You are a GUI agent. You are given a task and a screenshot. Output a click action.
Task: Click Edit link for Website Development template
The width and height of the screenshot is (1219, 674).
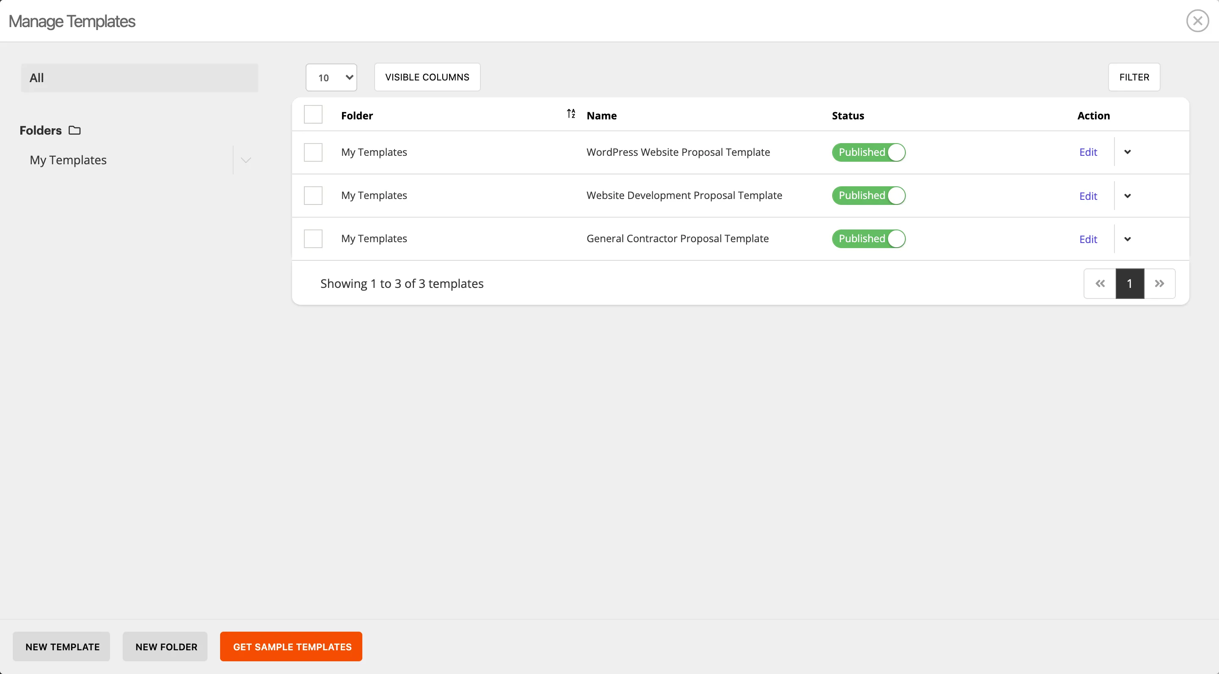click(x=1088, y=196)
